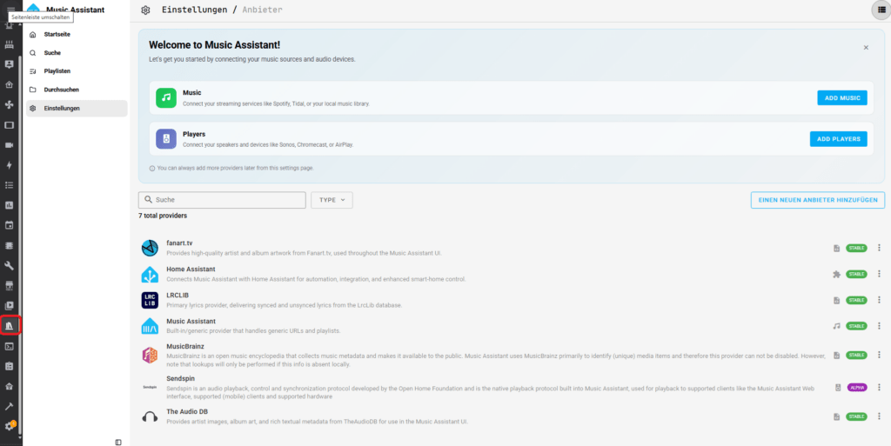
Task: Click The Audio DB headphones icon
Action: point(150,416)
